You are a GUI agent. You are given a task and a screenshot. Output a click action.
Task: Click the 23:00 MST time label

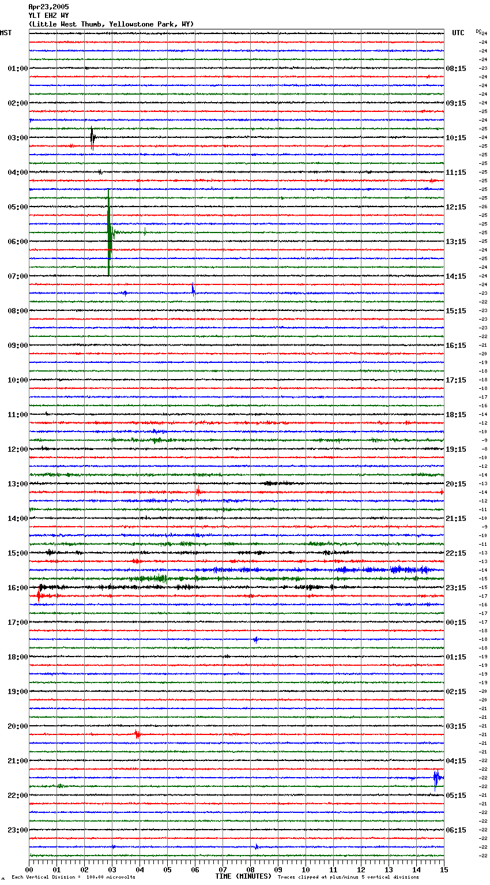(x=18, y=830)
